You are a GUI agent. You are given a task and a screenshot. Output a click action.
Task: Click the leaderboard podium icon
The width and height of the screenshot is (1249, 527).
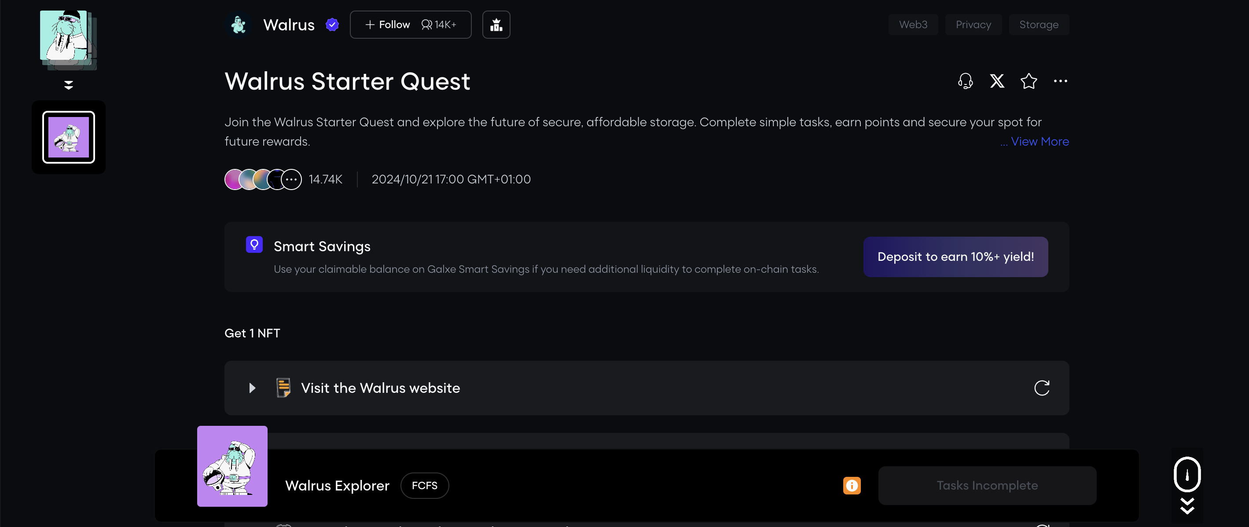496,25
